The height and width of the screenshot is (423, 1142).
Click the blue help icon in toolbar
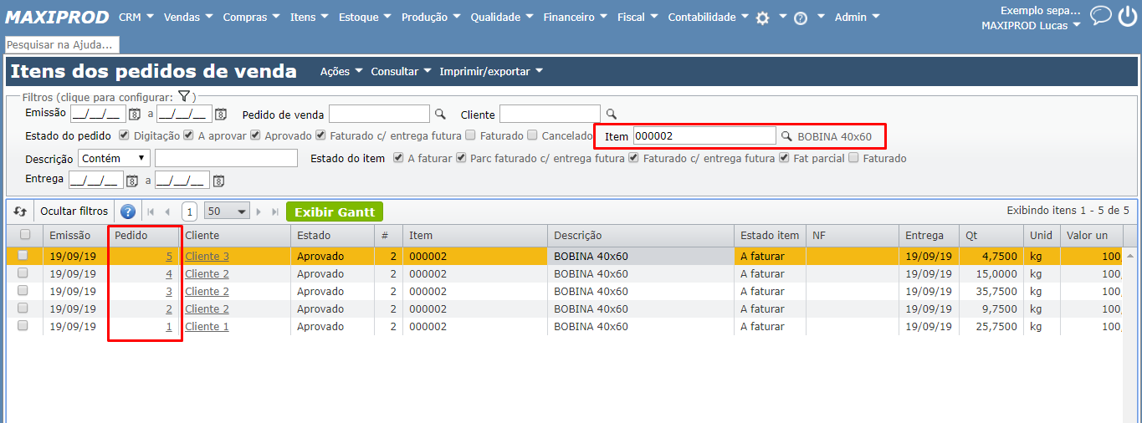coord(128,211)
